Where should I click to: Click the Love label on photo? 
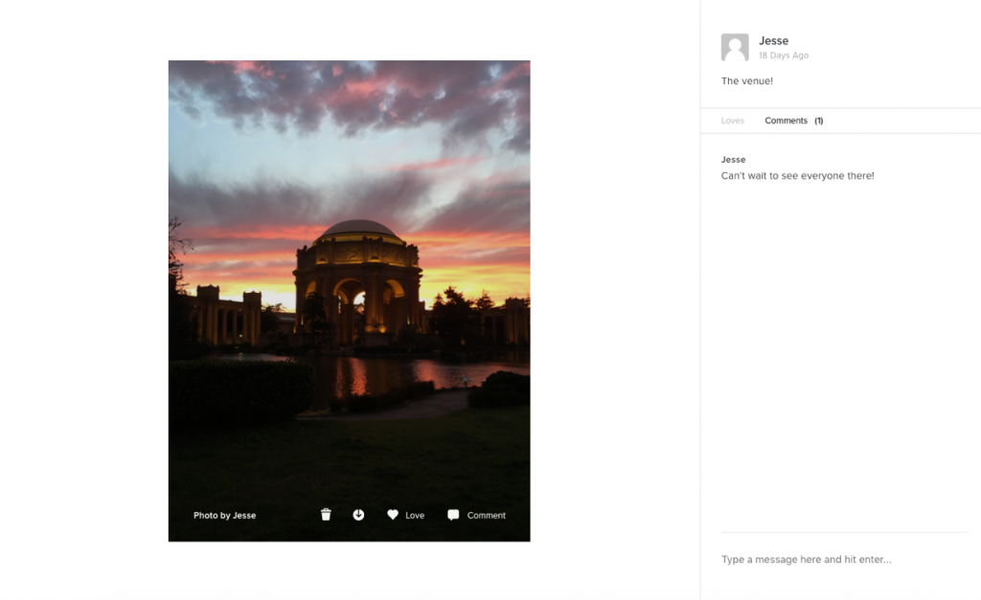415,516
